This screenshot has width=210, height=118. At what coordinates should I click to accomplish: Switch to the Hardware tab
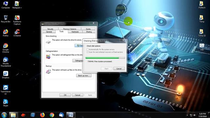tap(75, 32)
